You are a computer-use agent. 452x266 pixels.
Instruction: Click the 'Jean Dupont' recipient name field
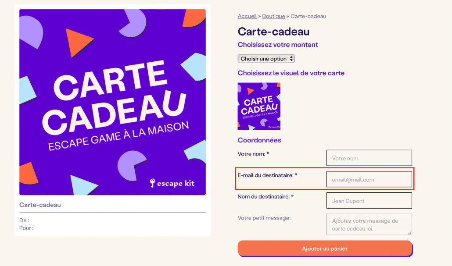point(369,201)
